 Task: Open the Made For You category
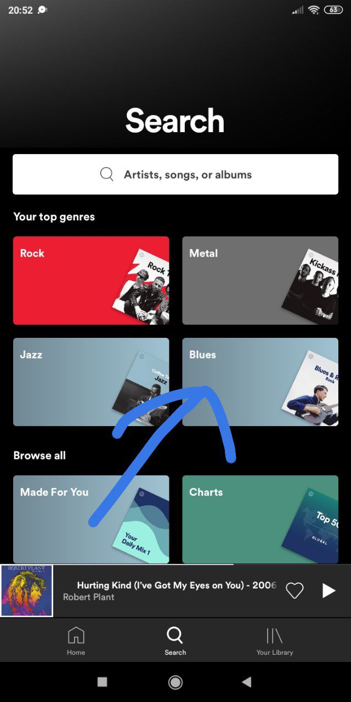91,519
